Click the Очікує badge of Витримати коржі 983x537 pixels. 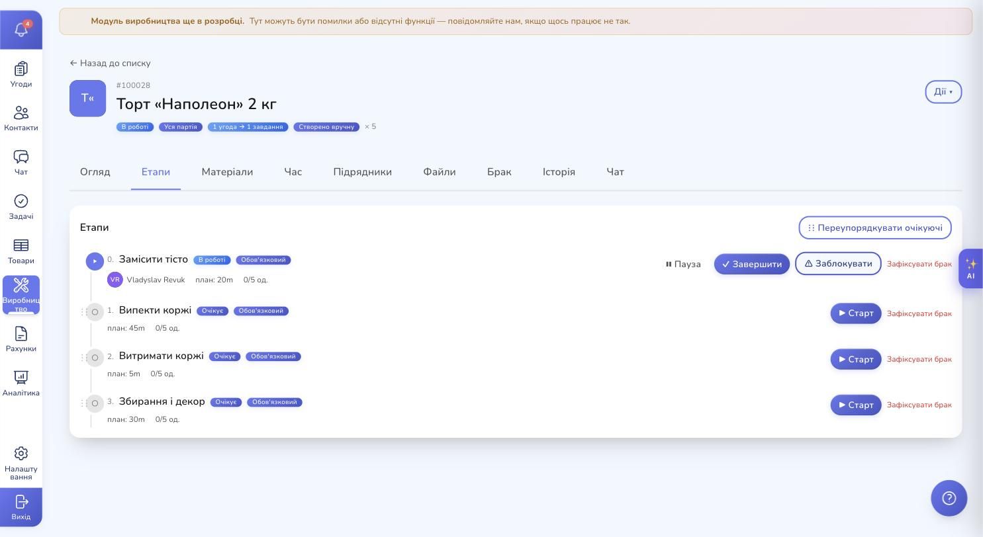pyautogui.click(x=225, y=356)
